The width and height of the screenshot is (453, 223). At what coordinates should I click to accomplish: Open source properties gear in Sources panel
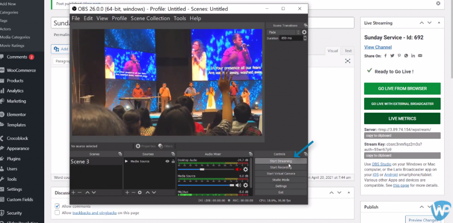click(x=140, y=193)
